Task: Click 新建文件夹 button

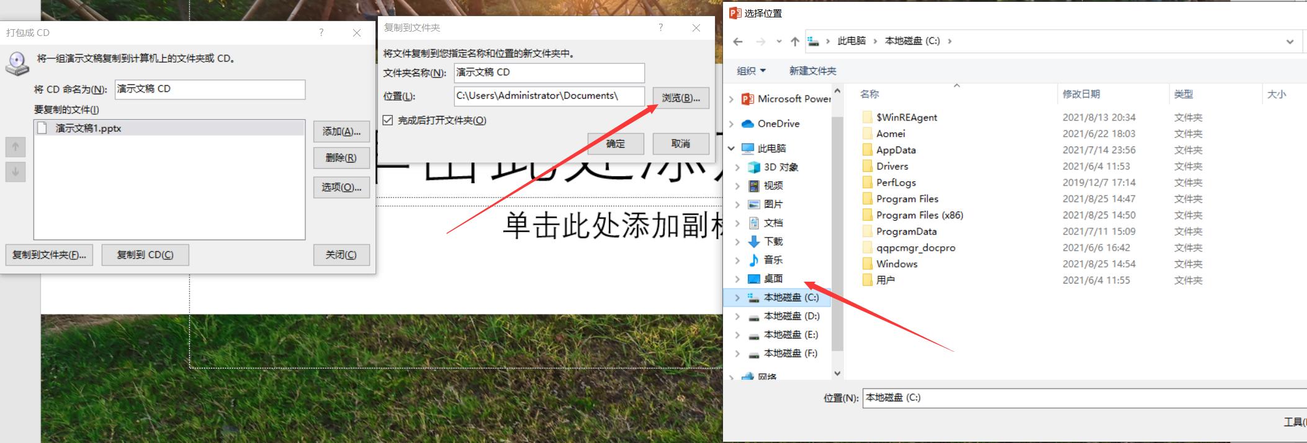Action: click(812, 71)
